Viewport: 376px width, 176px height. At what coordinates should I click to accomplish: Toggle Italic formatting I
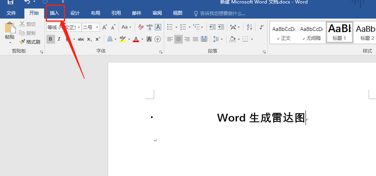[59, 39]
